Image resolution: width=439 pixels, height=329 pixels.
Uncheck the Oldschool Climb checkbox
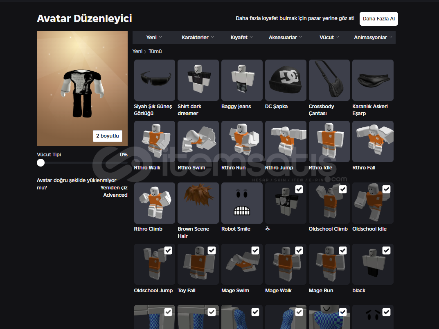[343, 189]
